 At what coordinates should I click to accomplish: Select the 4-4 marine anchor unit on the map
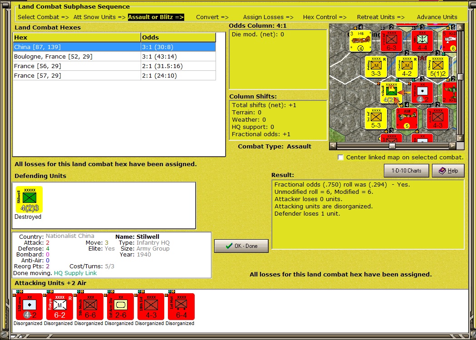(x=422, y=41)
